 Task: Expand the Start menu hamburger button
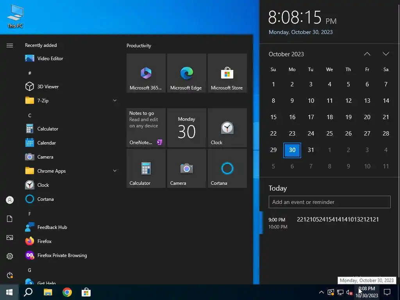pos(10,45)
